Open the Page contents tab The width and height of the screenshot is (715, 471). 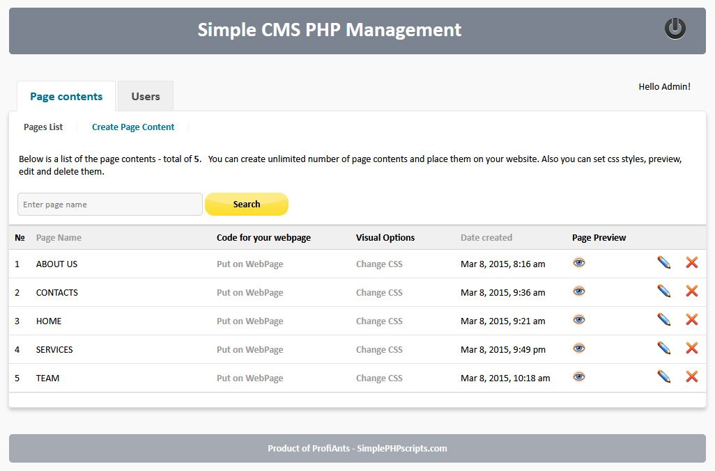66,96
